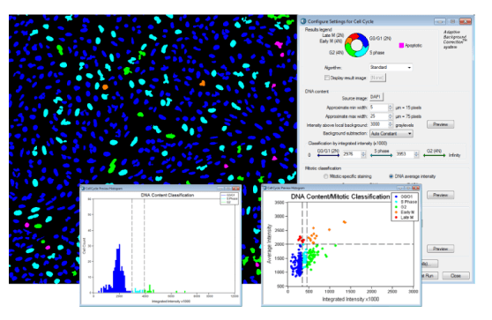The image size is (492, 320).
Task: Click the magenta Apoptotic legend square
Action: [401, 46]
